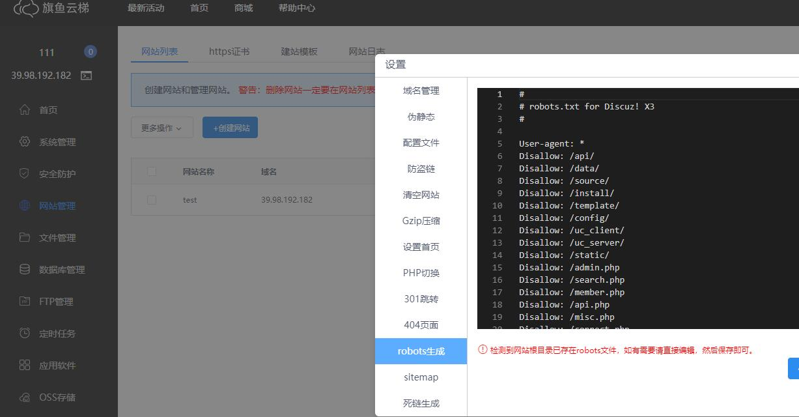
Task: Open the terminal icon next to 39.98.192.182
Action: pos(86,76)
